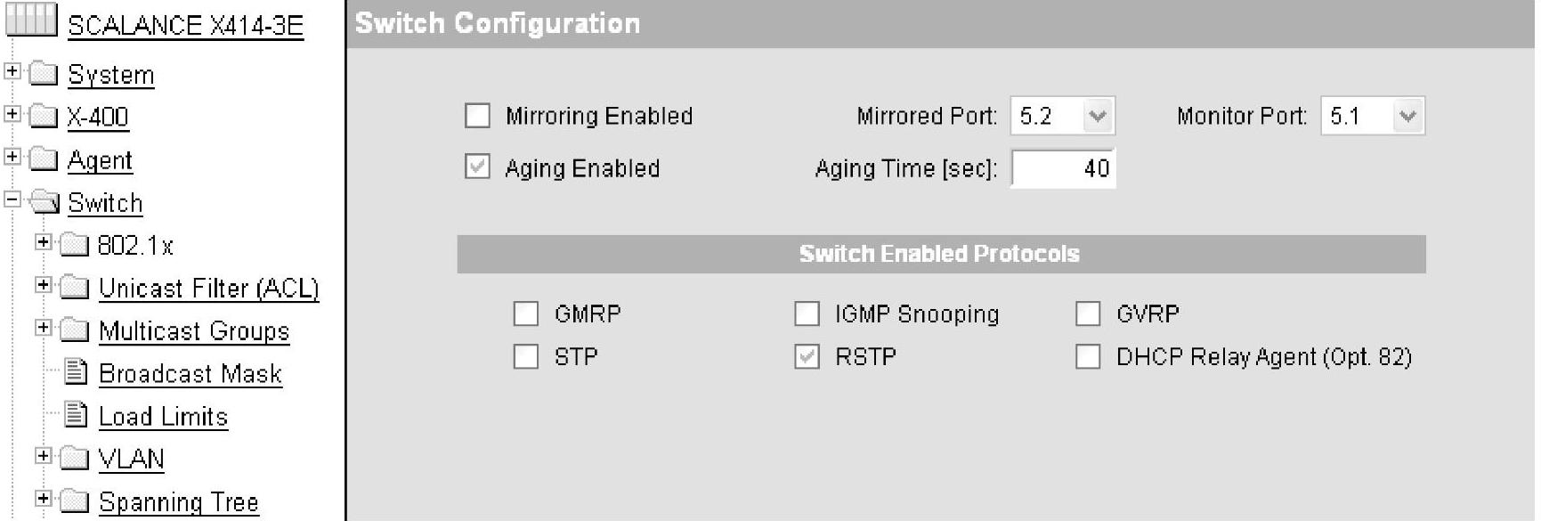
Task: Click the open Switch folder icon
Action: tap(44, 202)
